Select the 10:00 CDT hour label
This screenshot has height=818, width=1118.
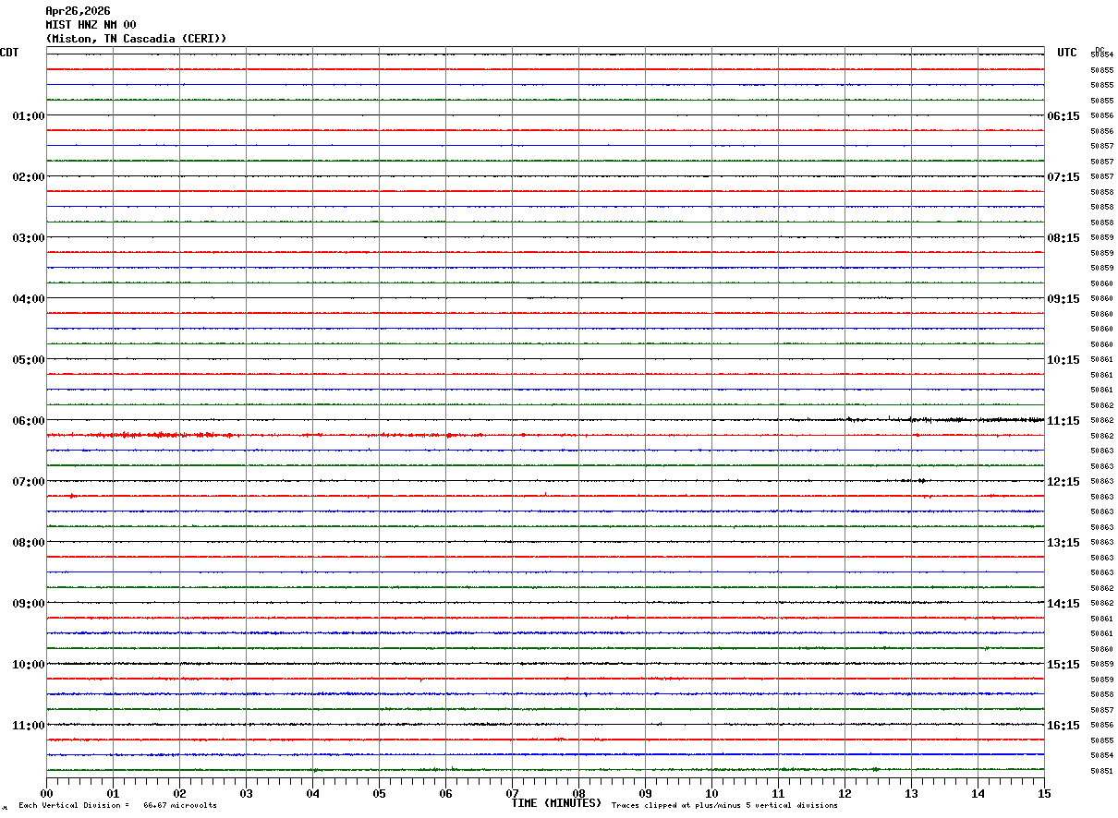[x=29, y=665]
